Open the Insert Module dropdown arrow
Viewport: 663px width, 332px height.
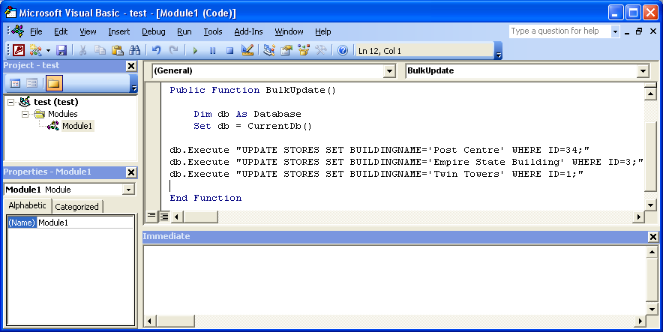[48, 51]
